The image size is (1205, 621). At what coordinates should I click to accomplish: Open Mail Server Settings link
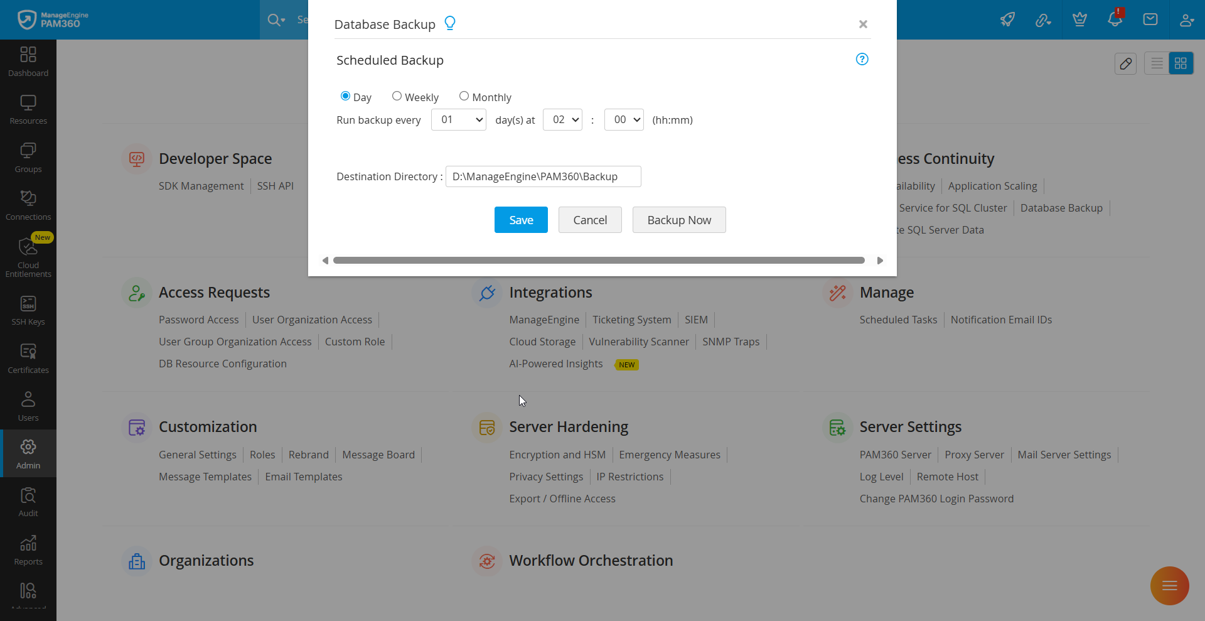1064,455
